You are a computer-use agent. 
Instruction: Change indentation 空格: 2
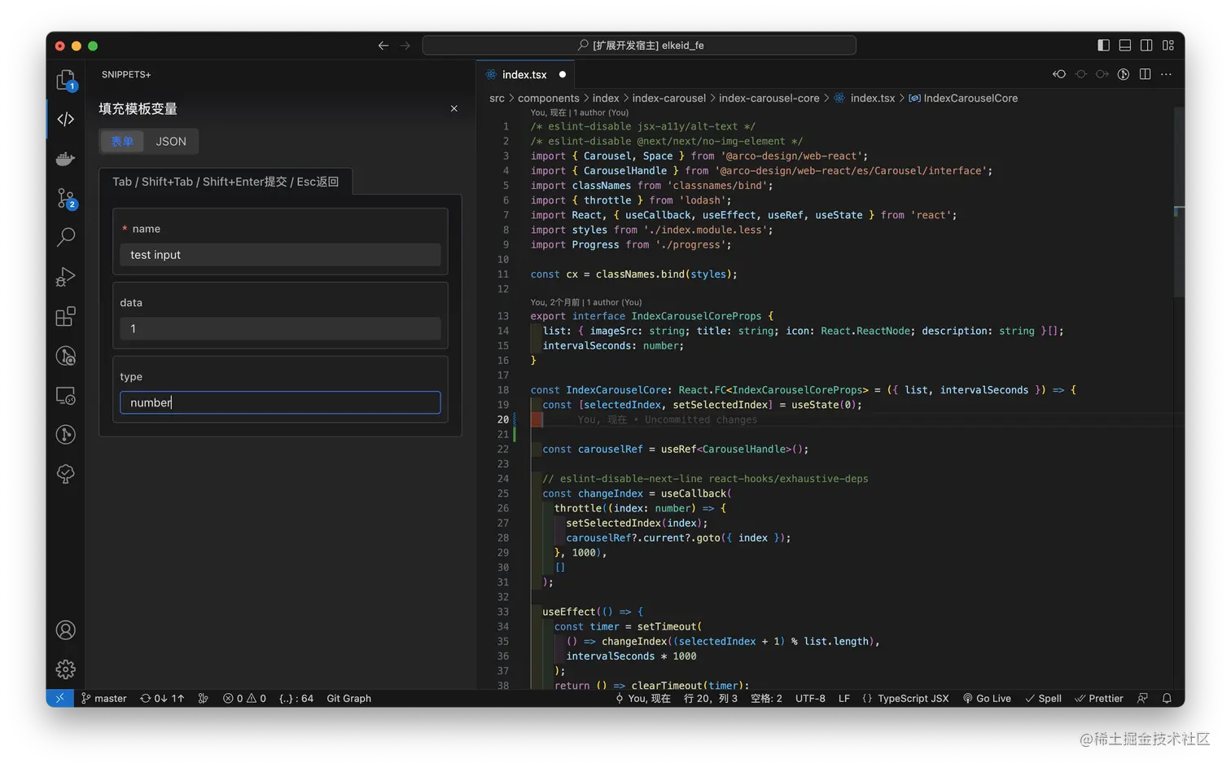tap(766, 699)
